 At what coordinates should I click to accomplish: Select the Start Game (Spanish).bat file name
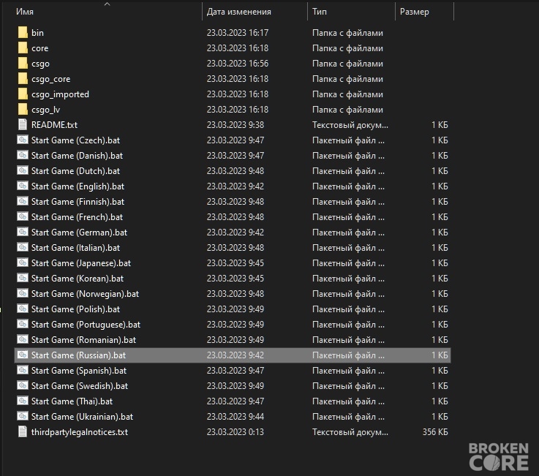point(79,371)
